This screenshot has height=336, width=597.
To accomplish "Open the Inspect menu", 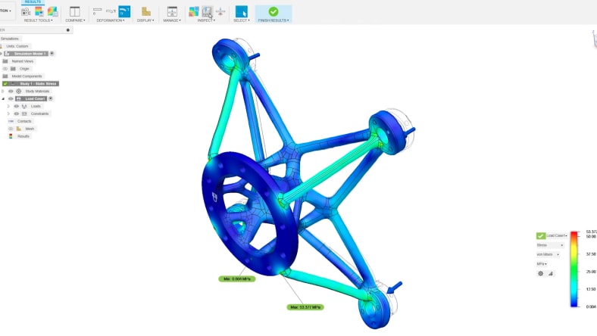I will (206, 20).
